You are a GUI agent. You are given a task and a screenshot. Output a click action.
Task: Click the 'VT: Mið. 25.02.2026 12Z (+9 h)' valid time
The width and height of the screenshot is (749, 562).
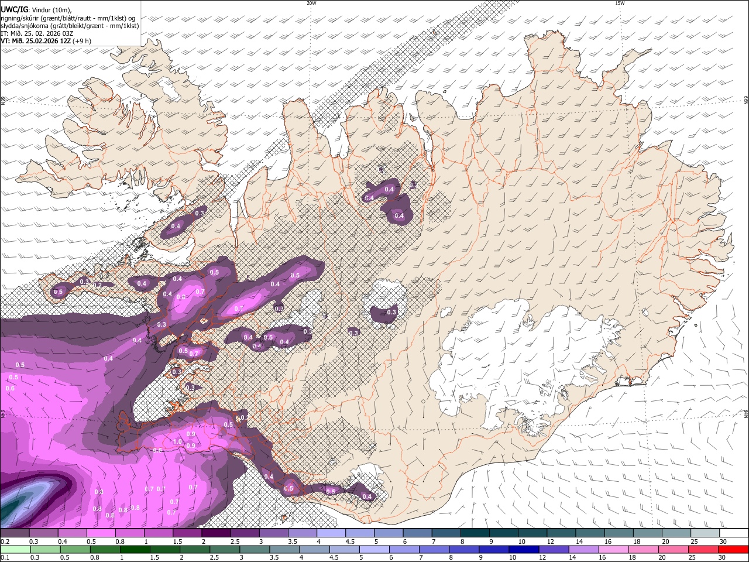coord(46,41)
